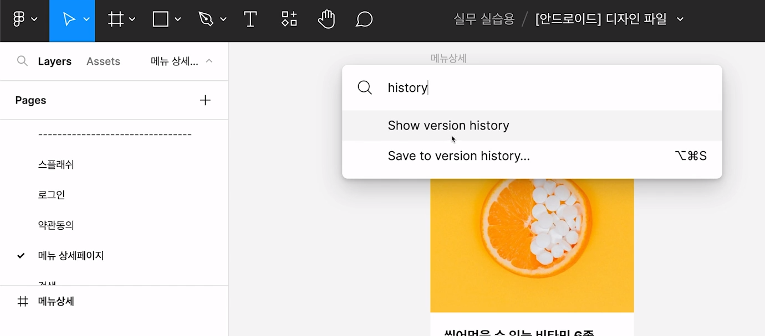Click the 메뉴상세 frame hash icon
The width and height of the screenshot is (765, 336).
click(23, 302)
